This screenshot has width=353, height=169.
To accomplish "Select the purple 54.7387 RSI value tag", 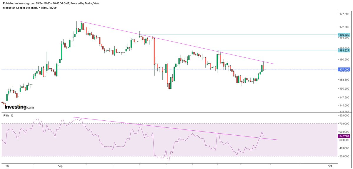I will coord(344,136).
